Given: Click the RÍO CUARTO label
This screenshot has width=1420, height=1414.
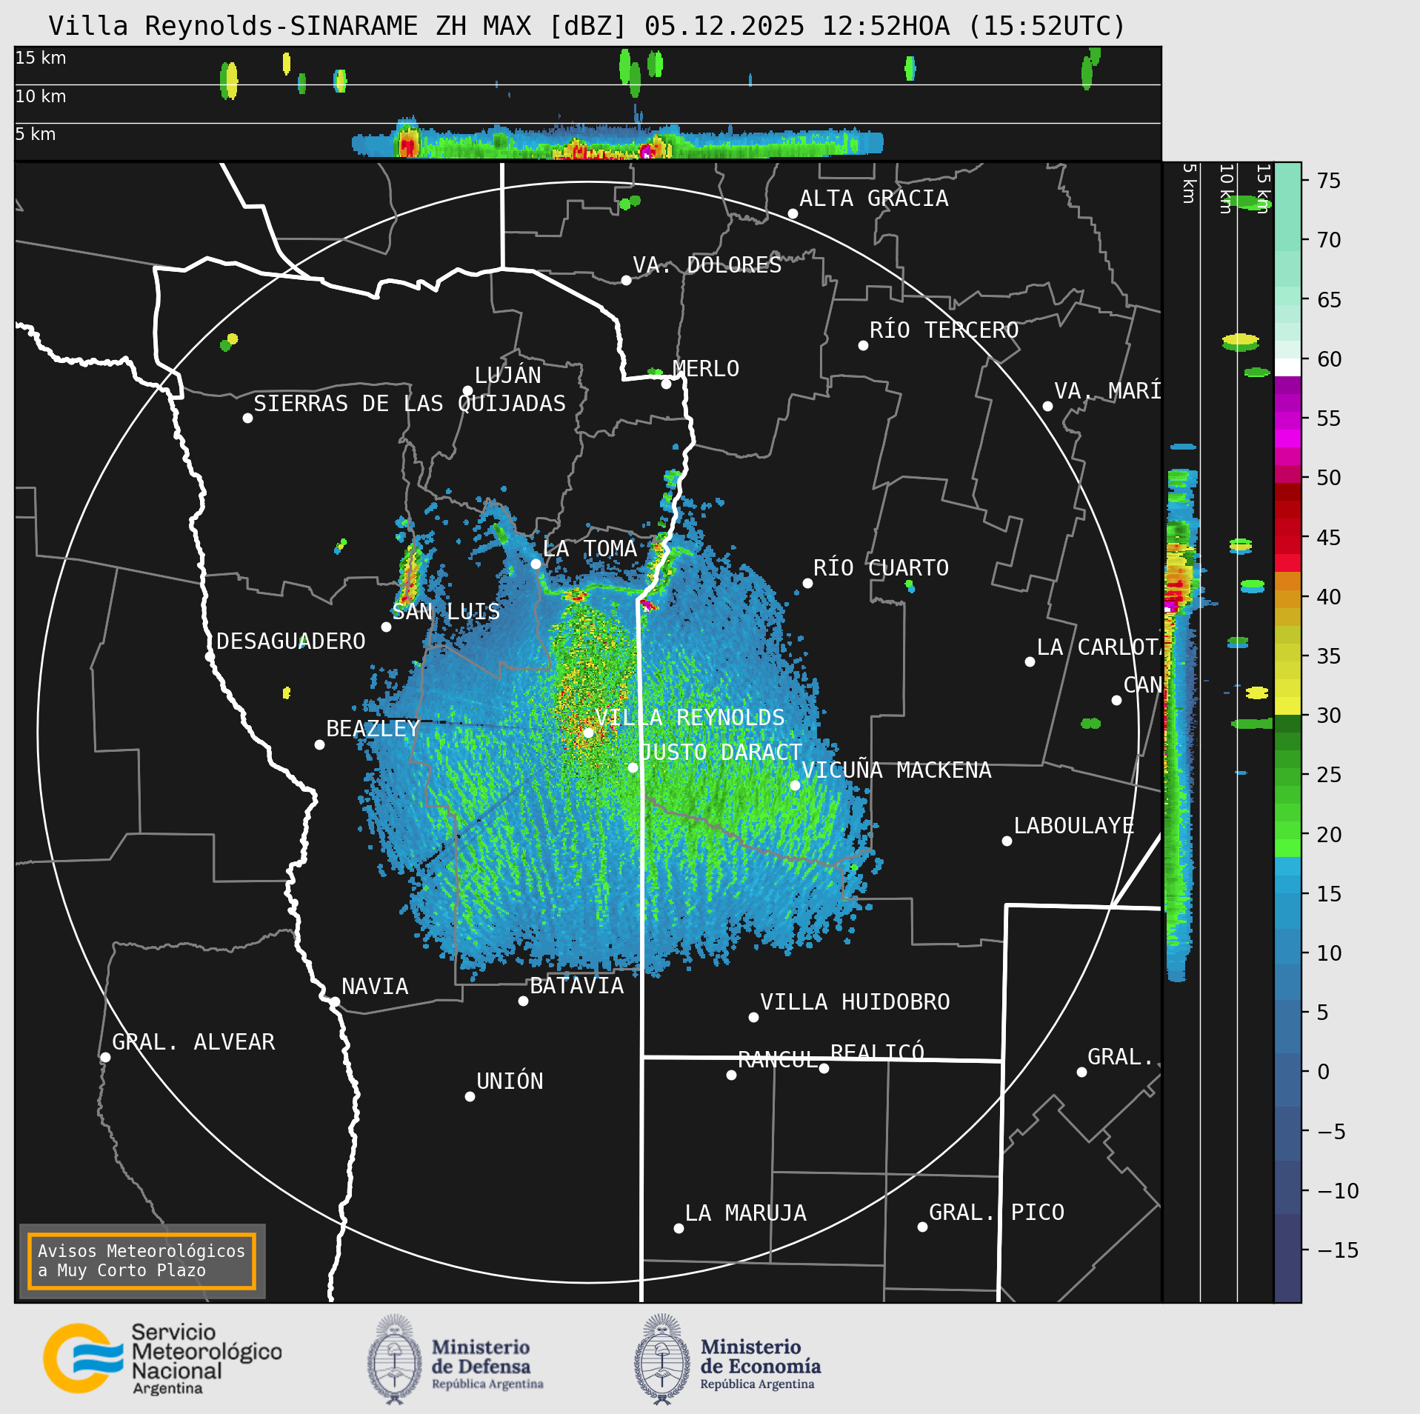Looking at the screenshot, I should coord(881,568).
